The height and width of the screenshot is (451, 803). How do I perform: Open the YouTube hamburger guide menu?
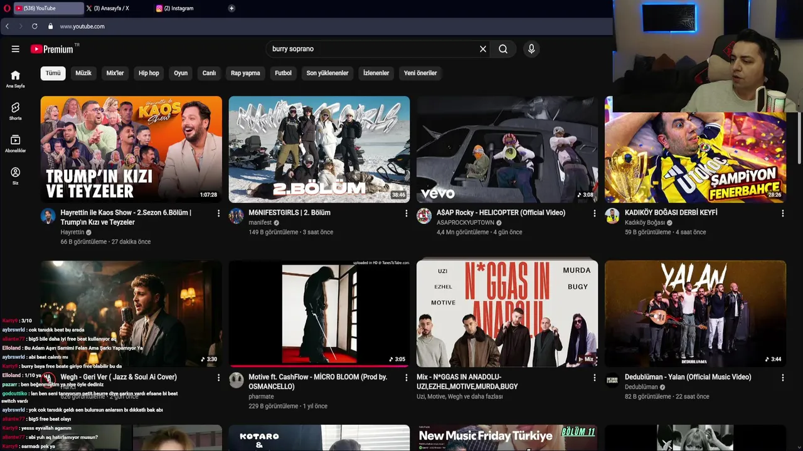(15, 49)
